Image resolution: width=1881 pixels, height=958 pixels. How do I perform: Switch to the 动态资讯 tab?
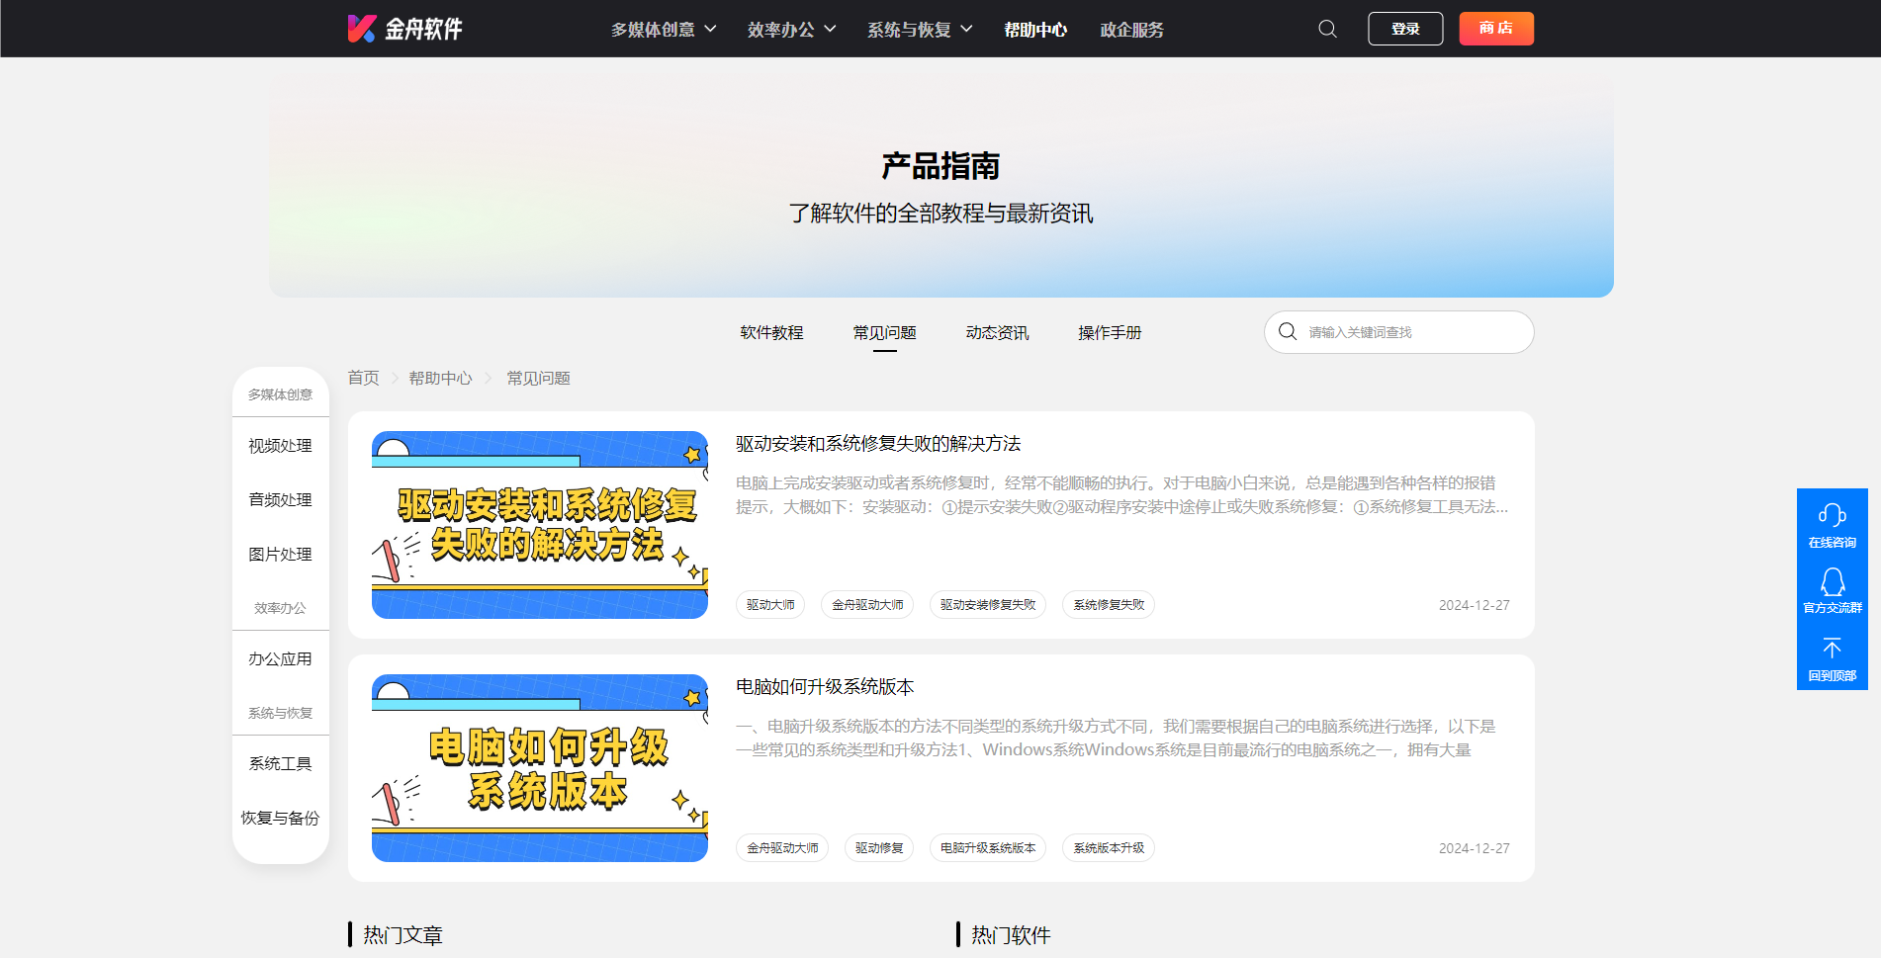[x=997, y=333]
